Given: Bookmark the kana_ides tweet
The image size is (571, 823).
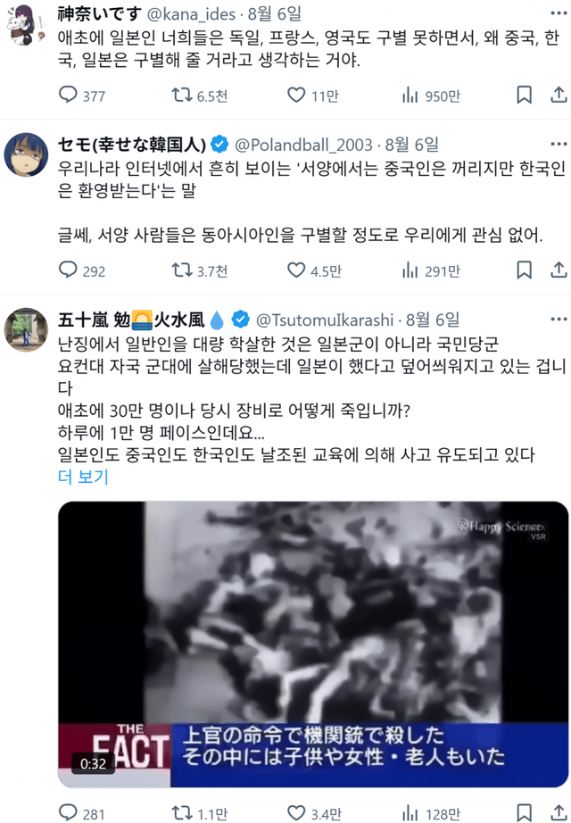Looking at the screenshot, I should pyautogui.click(x=524, y=95).
